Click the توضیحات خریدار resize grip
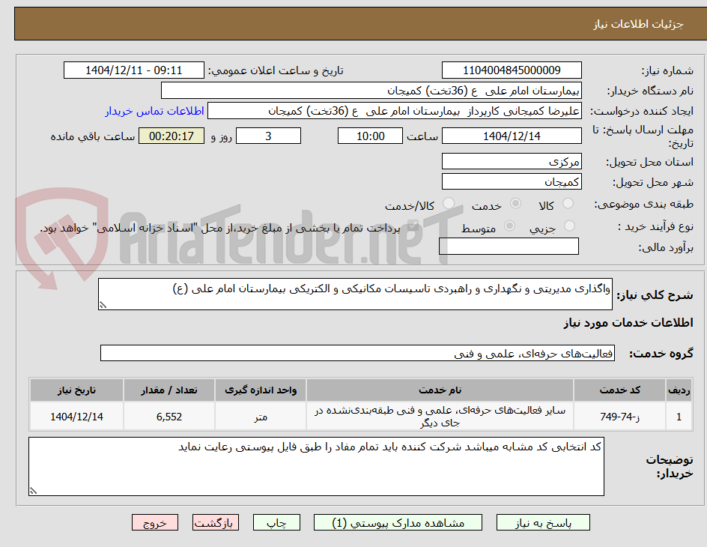The height and width of the screenshot is (547, 707). [33, 491]
